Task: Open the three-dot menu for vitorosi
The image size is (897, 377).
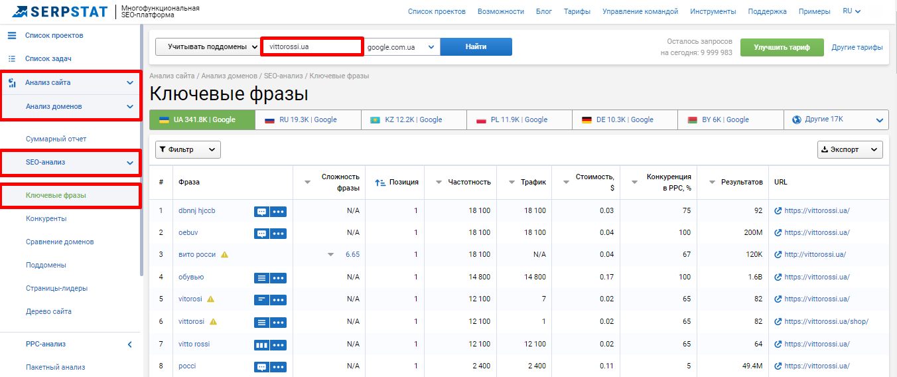Action: pos(278,299)
